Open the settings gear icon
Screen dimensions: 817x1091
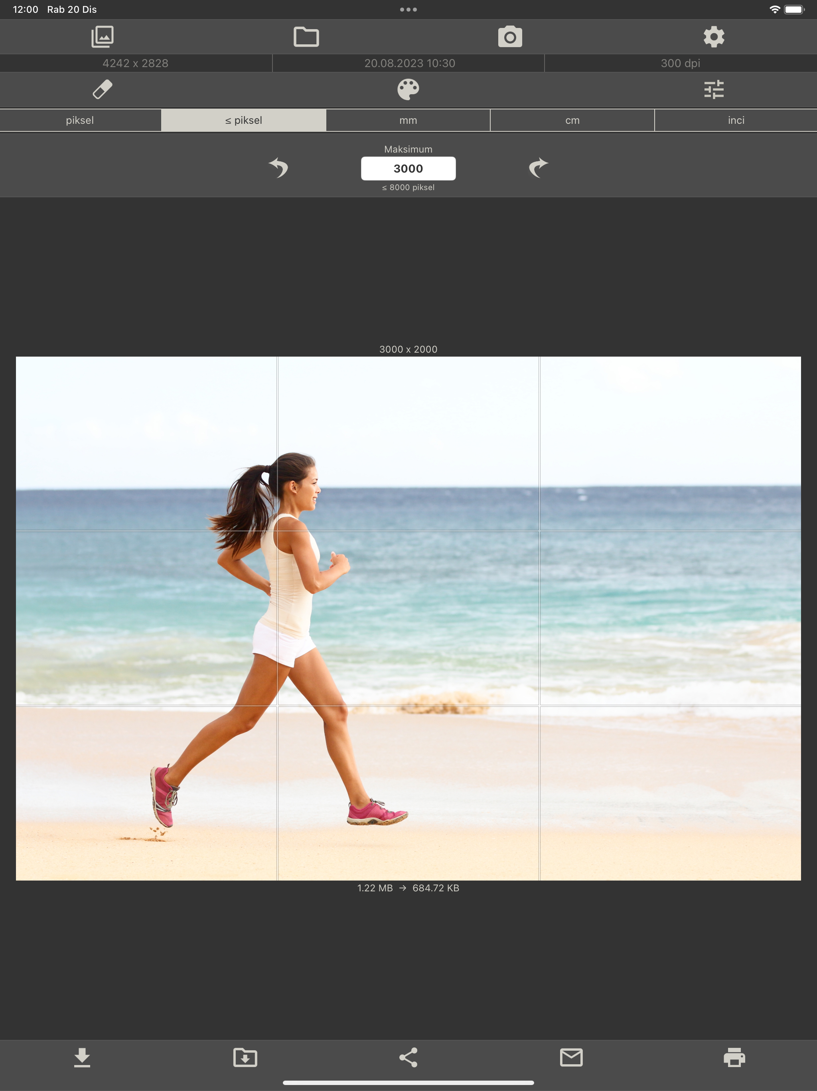(x=714, y=37)
